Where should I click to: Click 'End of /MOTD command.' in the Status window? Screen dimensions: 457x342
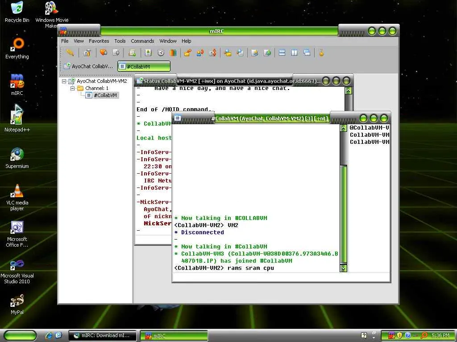[x=174, y=110]
